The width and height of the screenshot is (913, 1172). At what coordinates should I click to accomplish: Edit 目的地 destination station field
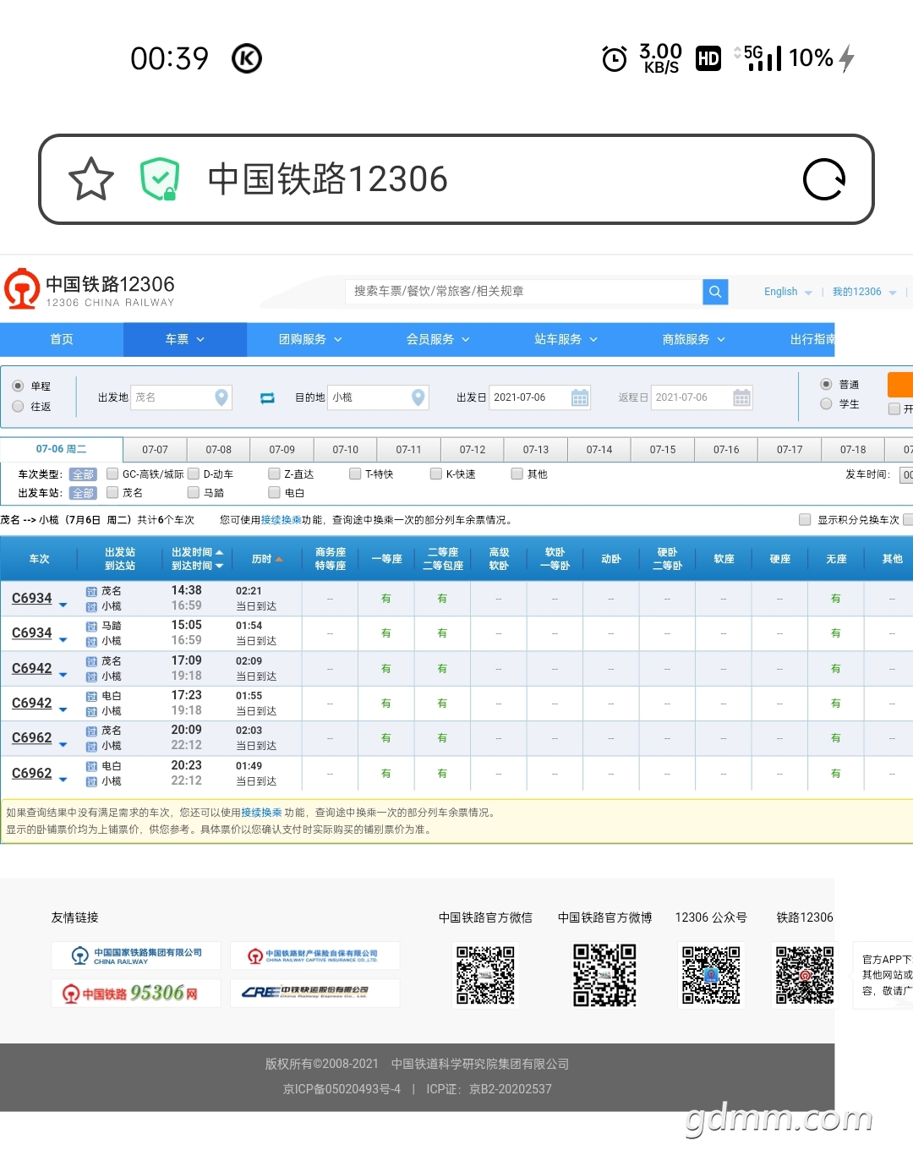pos(378,397)
